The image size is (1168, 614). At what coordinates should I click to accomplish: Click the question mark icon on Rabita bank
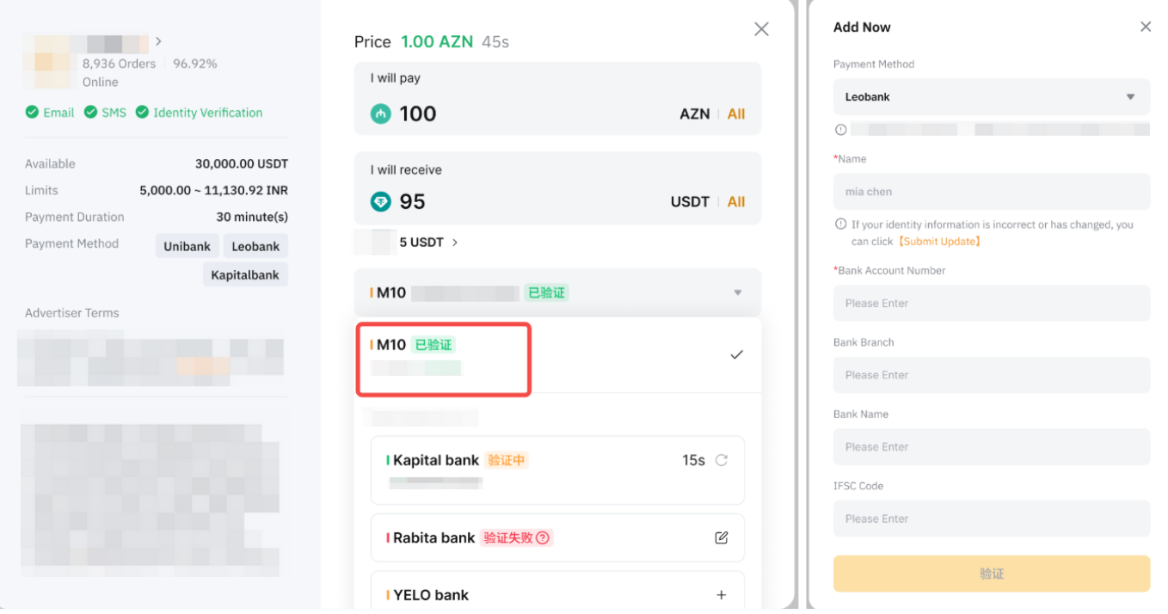click(x=542, y=537)
